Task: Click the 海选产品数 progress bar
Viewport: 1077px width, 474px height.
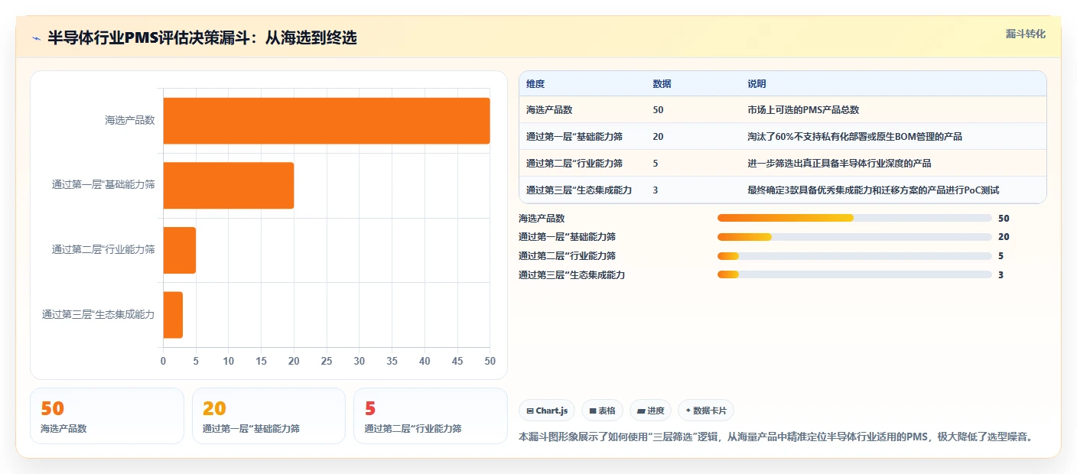Action: (854, 218)
